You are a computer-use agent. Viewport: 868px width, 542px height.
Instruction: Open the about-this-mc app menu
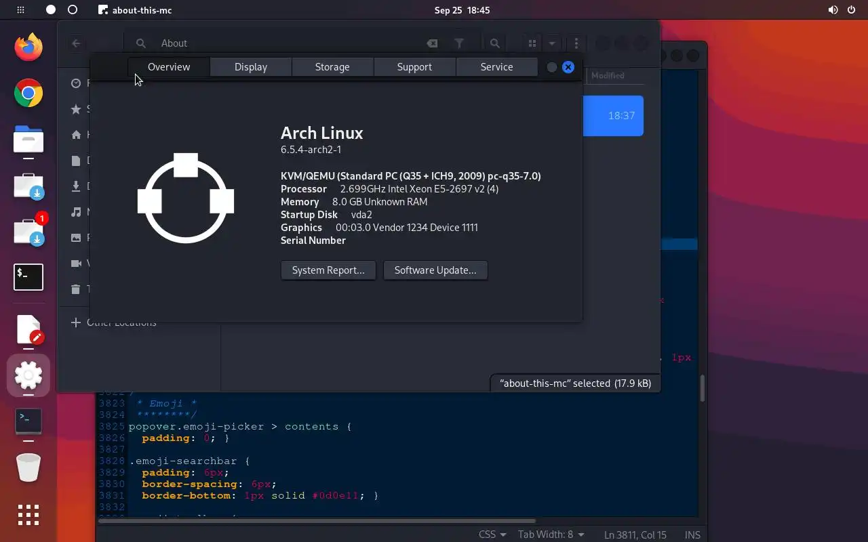135,10
